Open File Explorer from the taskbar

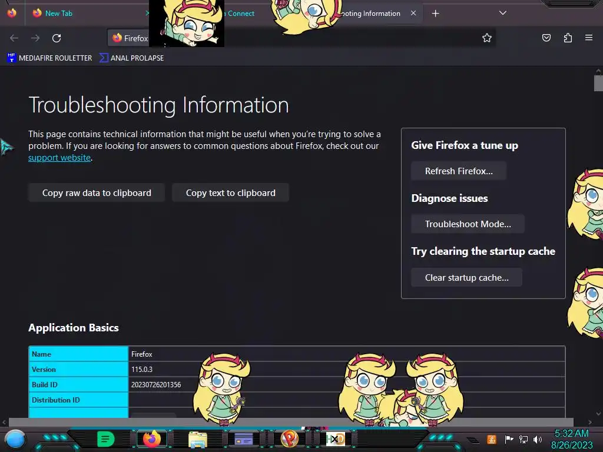point(198,439)
